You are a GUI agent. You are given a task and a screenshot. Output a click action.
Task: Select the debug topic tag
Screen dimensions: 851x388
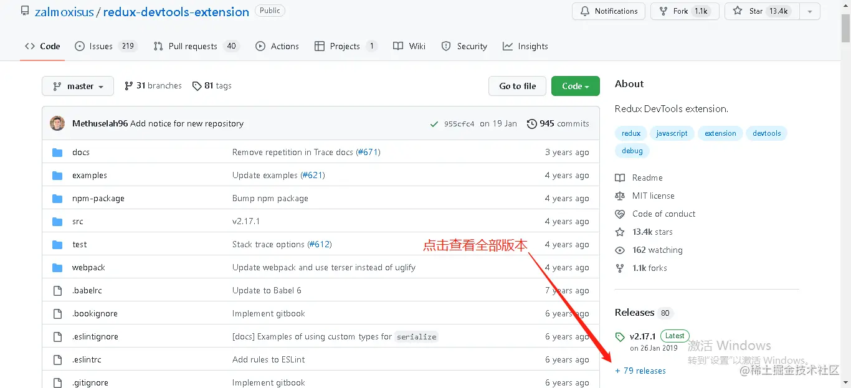click(632, 151)
